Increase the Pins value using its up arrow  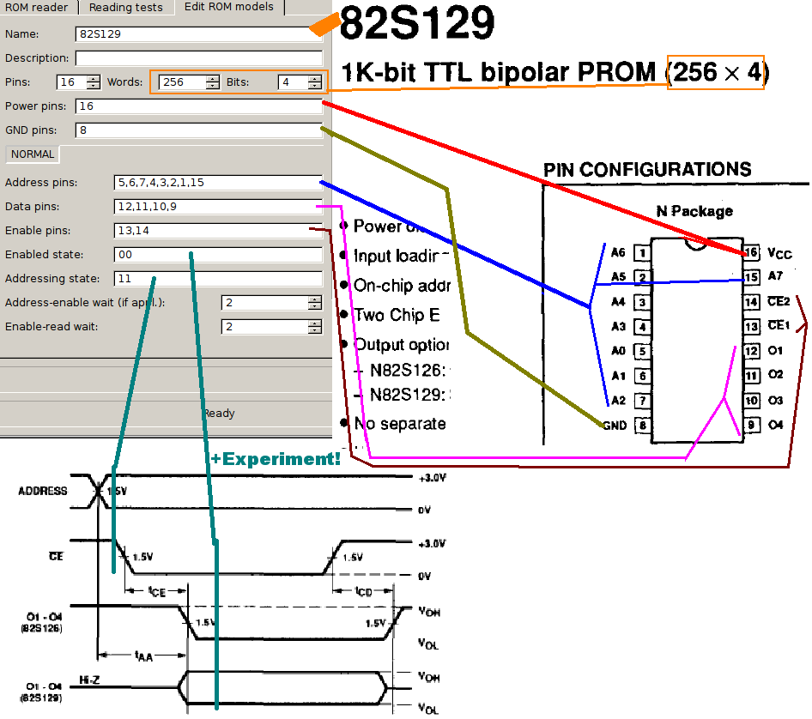tap(93, 77)
